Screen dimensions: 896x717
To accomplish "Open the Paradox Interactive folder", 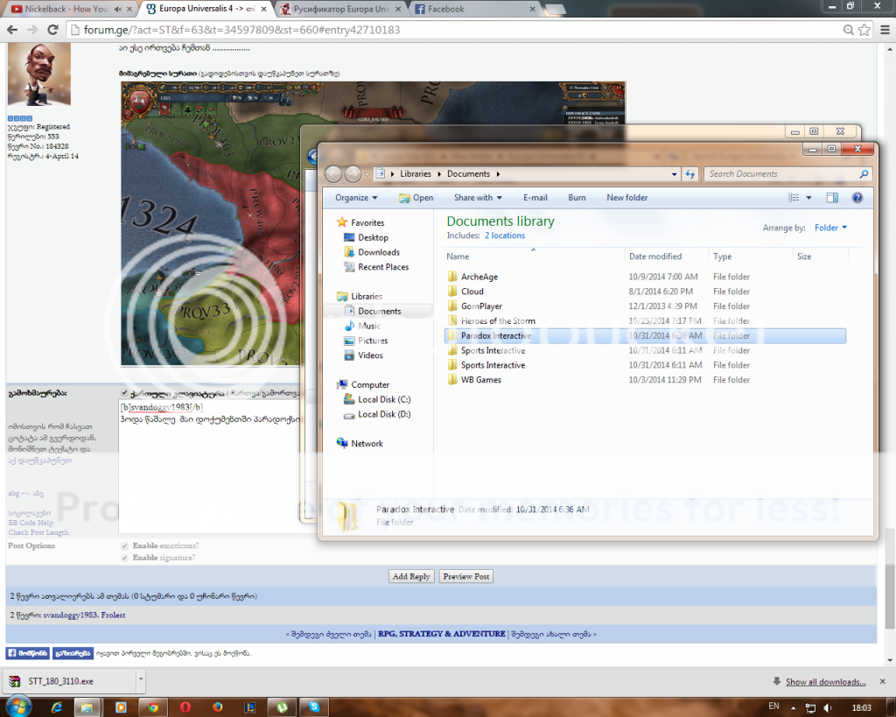I will (495, 335).
